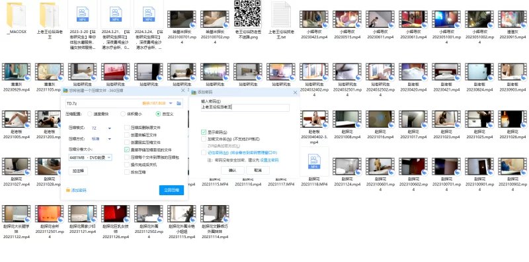
Task: Click the 添加密码 dialog title icon
Action: 194,92
